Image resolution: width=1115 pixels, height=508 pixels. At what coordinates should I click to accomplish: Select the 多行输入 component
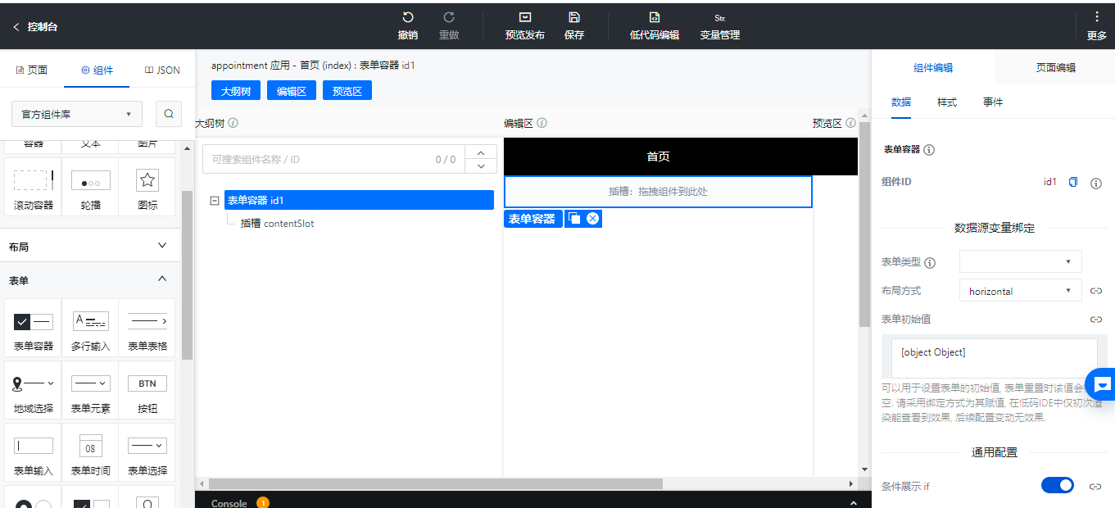pos(91,329)
